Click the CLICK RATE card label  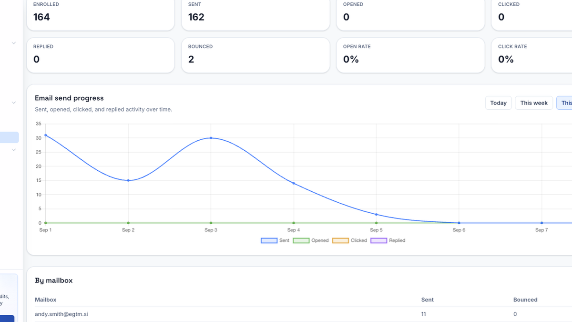(512, 47)
